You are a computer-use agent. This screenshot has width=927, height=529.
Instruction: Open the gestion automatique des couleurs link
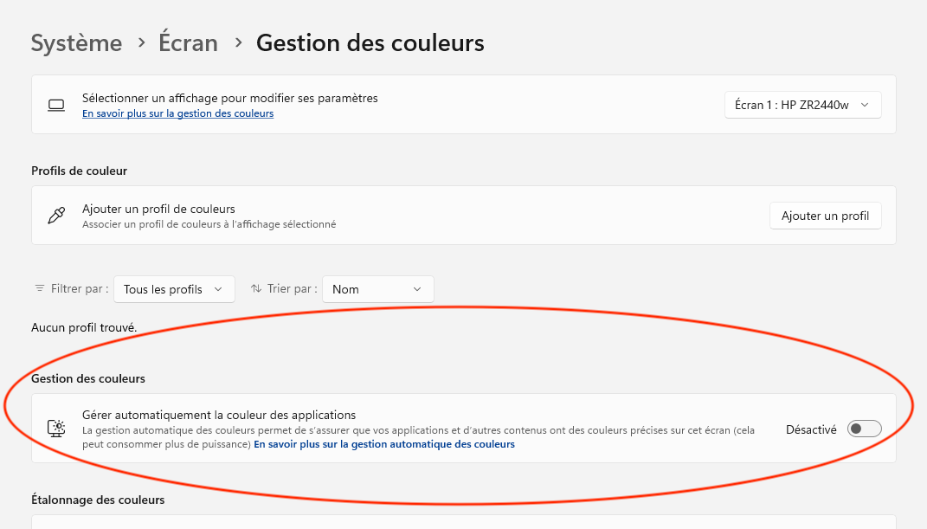[384, 444]
